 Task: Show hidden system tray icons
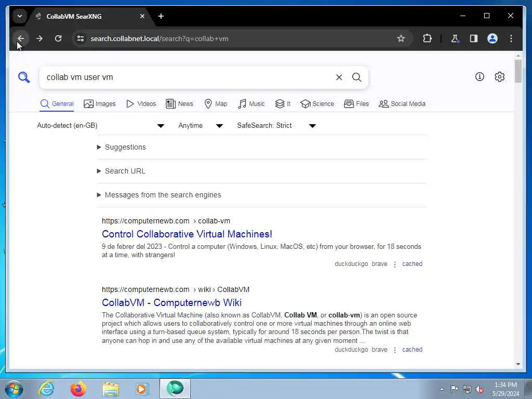coord(442,389)
